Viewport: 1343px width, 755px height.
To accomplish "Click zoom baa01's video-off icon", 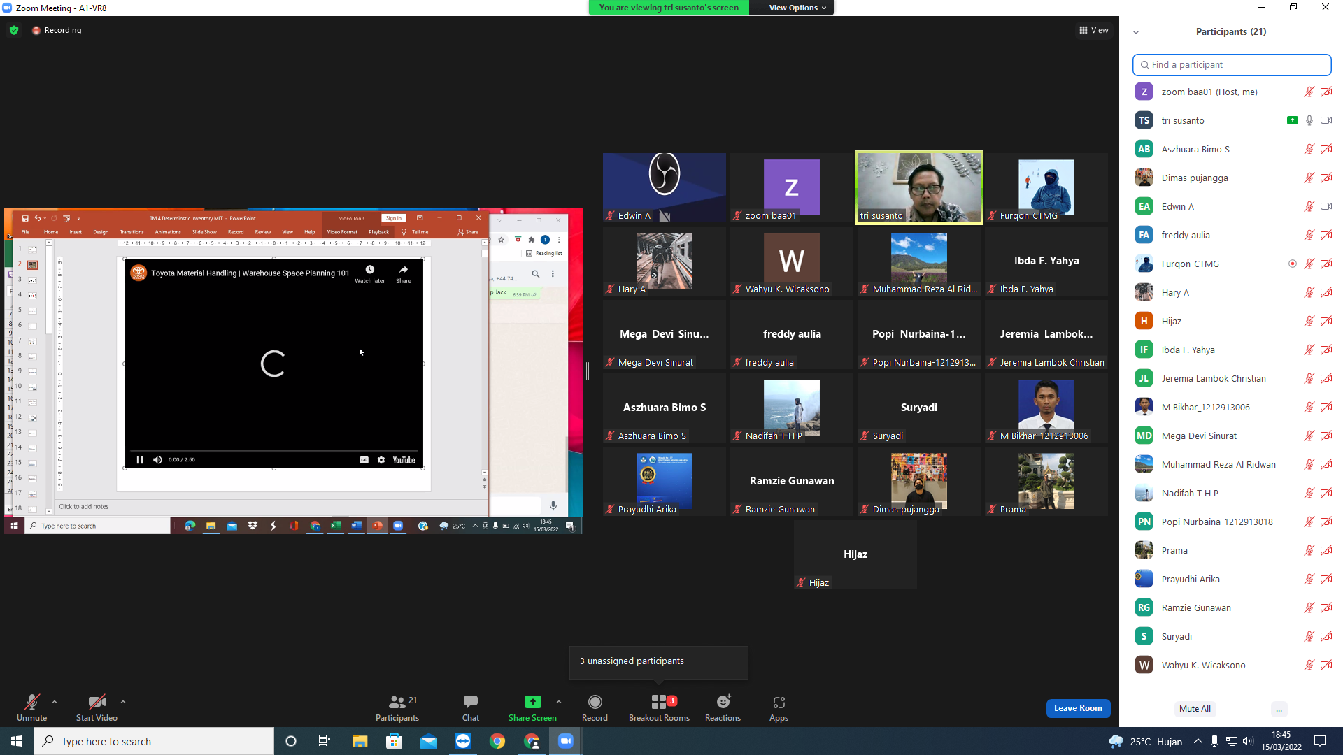I will (x=1326, y=92).
